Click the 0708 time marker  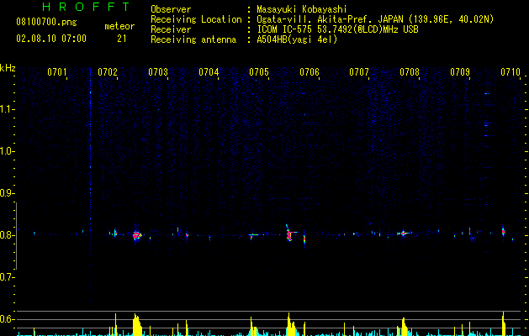point(410,72)
